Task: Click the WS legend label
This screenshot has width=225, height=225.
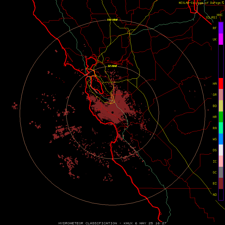Action: [x=214, y=139]
